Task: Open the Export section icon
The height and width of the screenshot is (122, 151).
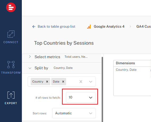Action: [x=11, y=95]
